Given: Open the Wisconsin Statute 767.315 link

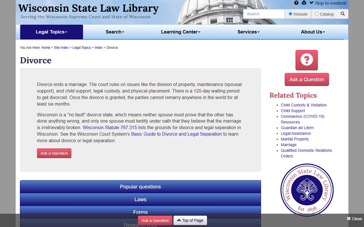Looking at the screenshot, I should point(110,128).
